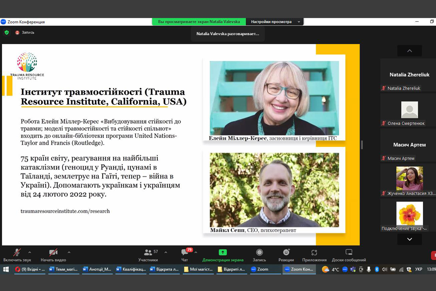Select Жученко Анастасия participant video thumbnail
The image size is (436, 291).
[409, 178]
